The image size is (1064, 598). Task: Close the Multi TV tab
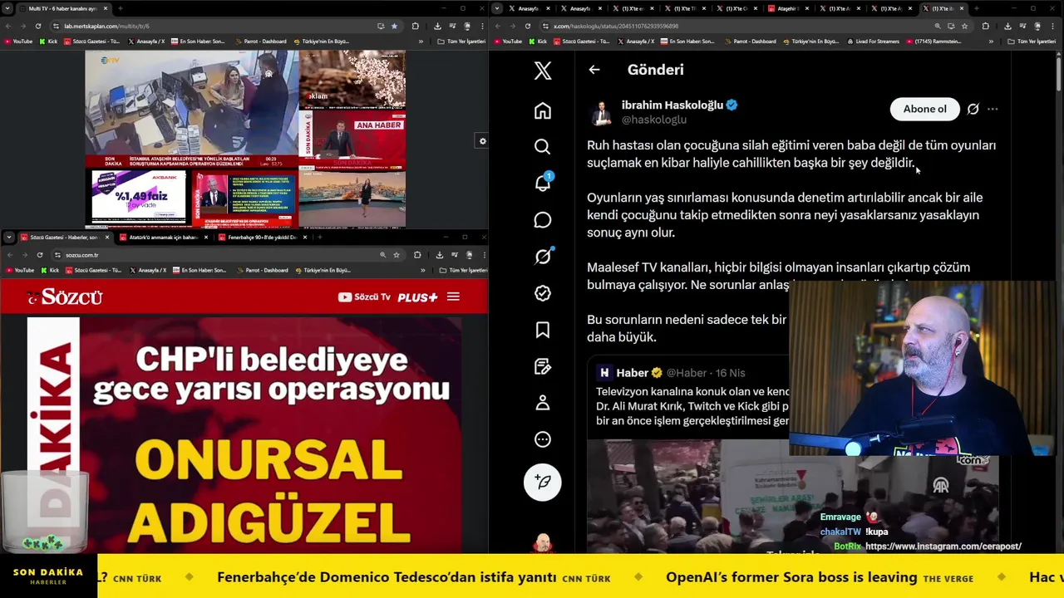(106, 8)
